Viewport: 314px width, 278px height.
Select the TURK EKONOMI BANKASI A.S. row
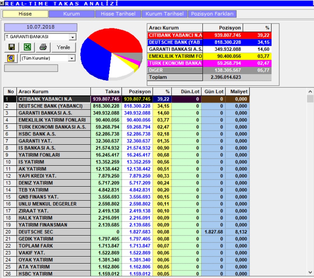tap(127, 127)
